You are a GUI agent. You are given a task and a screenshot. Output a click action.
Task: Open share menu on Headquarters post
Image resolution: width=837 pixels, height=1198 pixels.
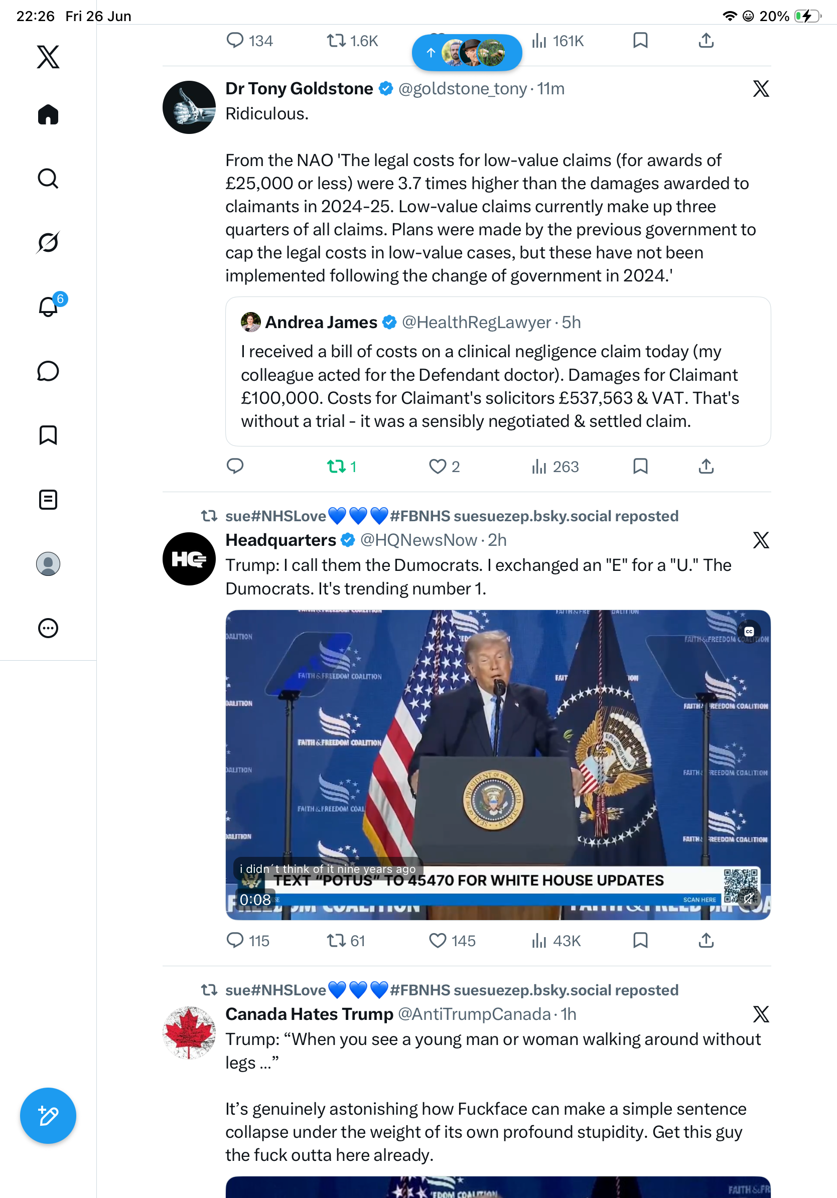click(x=706, y=940)
